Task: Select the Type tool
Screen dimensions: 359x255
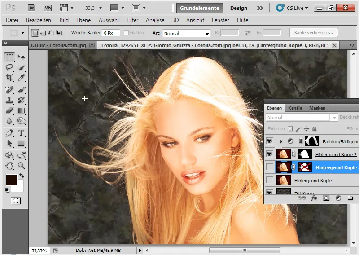Action: coord(21,132)
